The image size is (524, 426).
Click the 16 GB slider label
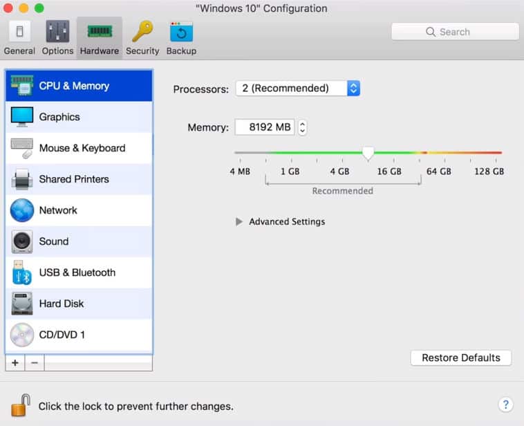(389, 172)
